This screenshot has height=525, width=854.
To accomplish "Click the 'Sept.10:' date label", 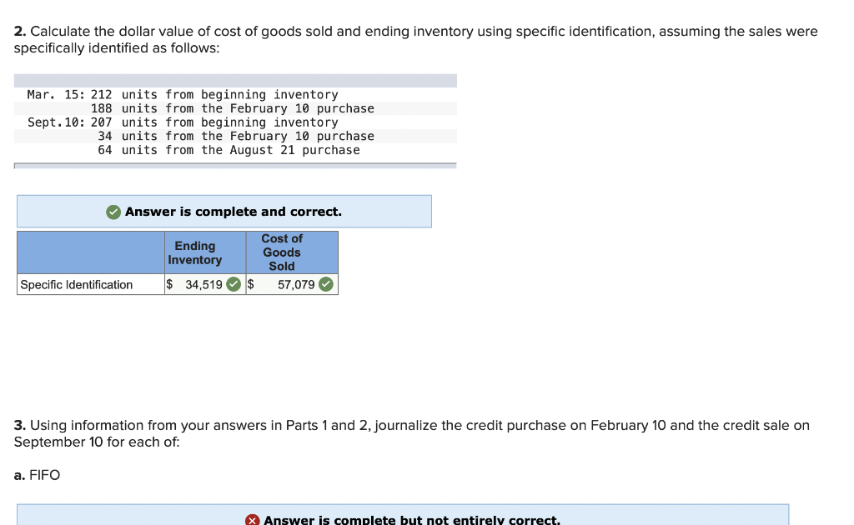I will (x=56, y=122).
